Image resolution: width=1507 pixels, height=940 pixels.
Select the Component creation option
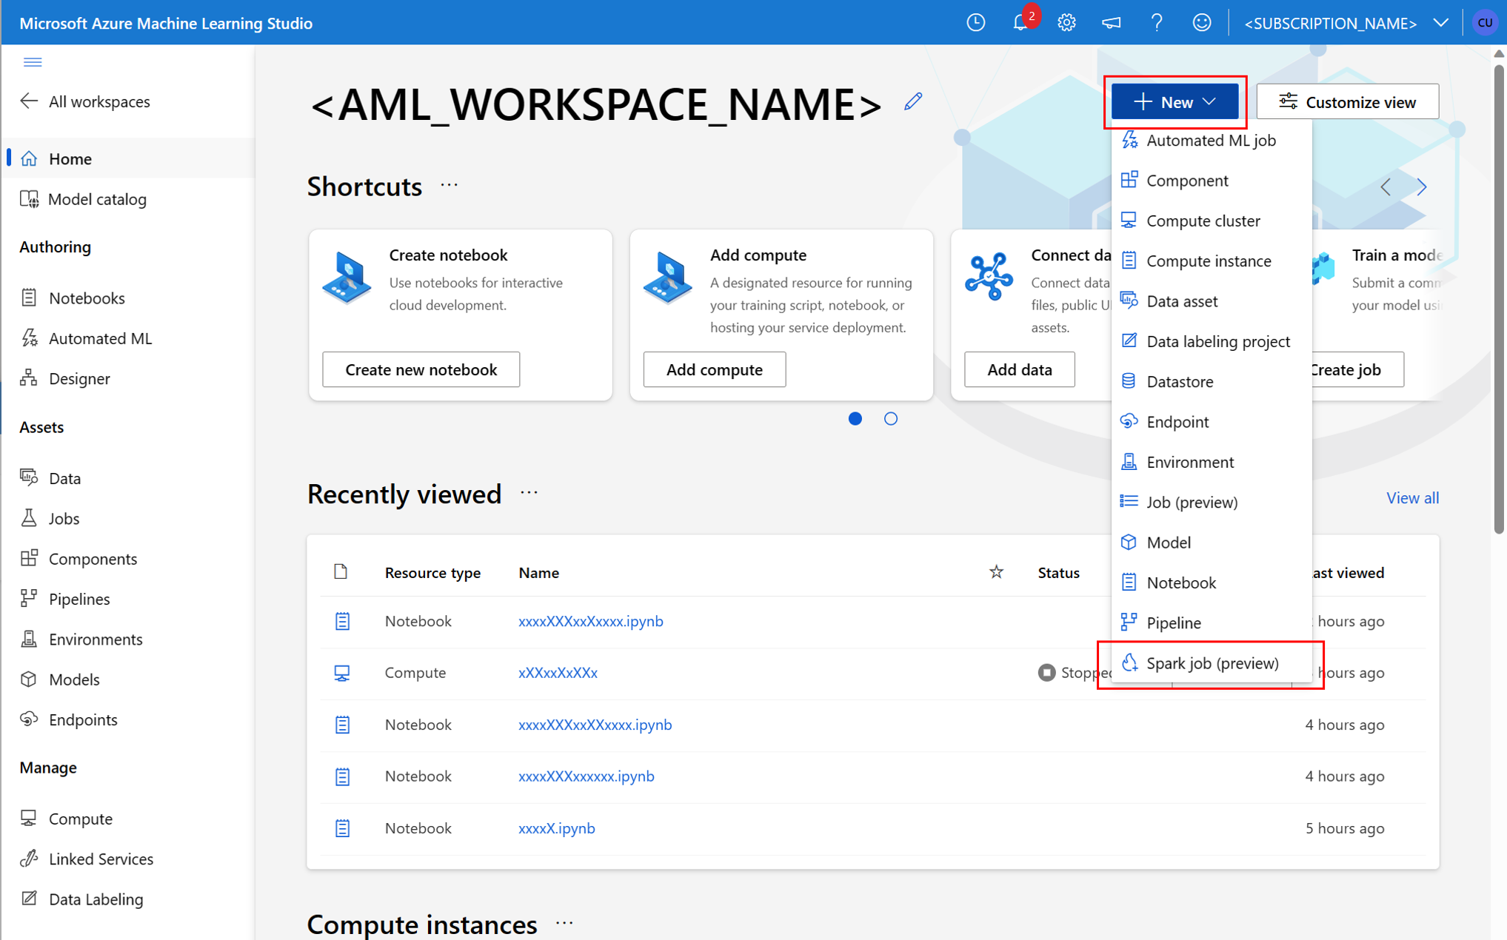[1189, 181]
